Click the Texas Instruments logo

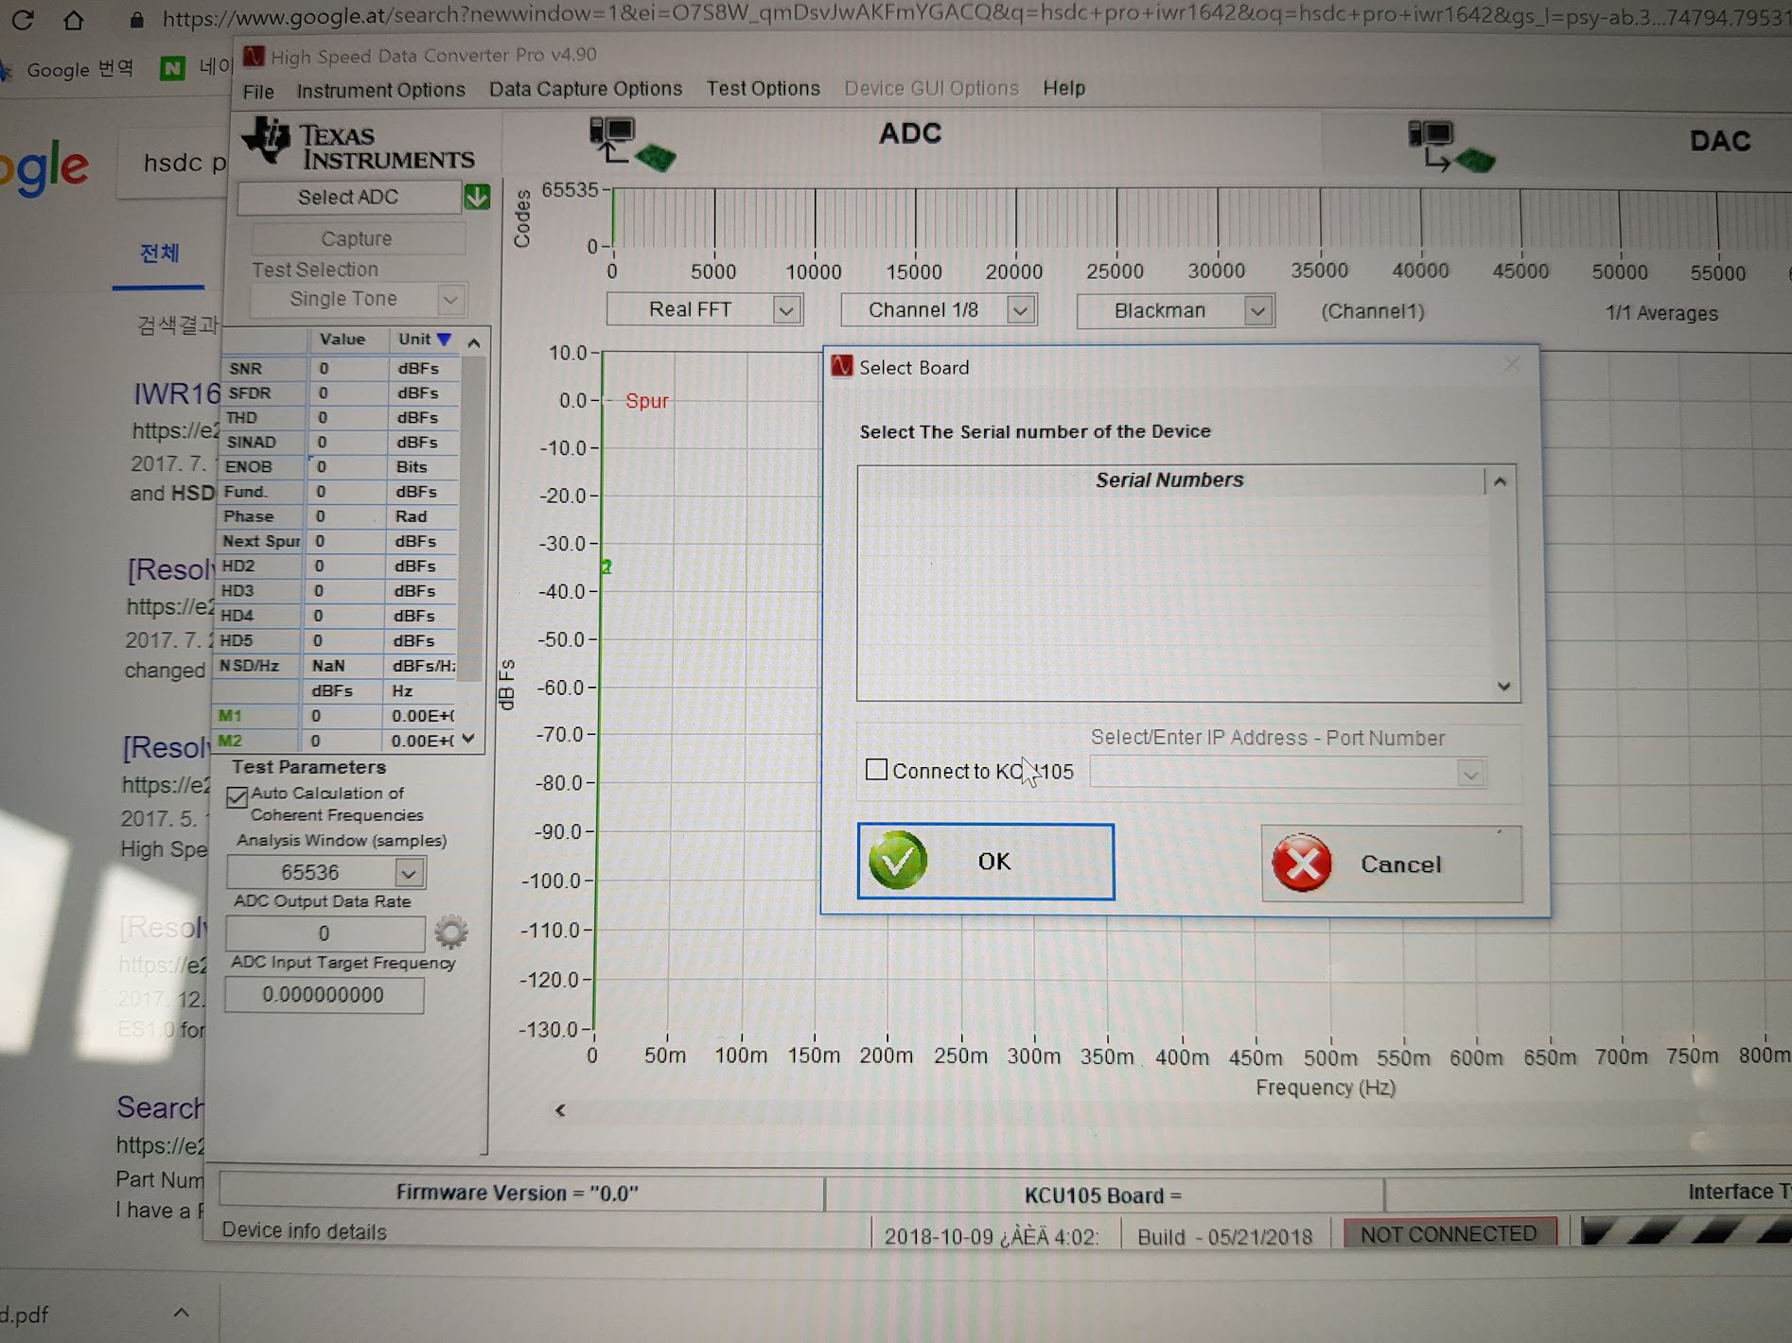[358, 147]
